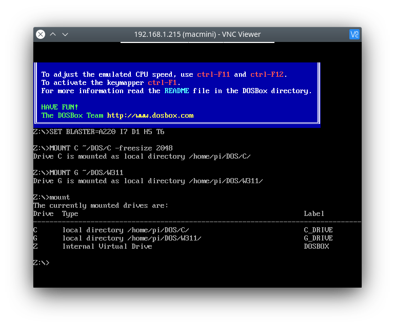Click the VNC Viewer logo icon in title bar
Viewport: 395px width, 327px height.
click(x=354, y=34)
